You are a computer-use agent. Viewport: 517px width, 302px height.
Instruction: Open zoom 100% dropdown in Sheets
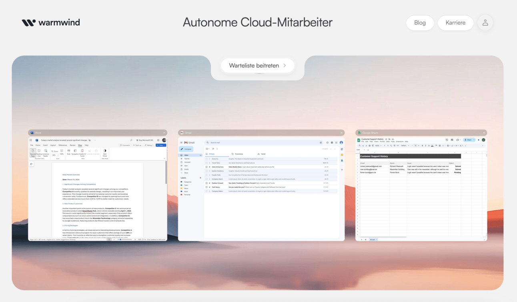pyautogui.click(x=378, y=145)
